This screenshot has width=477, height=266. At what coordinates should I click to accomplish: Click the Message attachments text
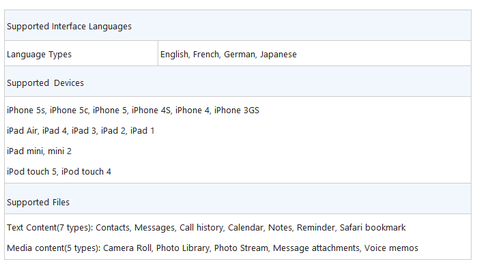tap(316, 248)
